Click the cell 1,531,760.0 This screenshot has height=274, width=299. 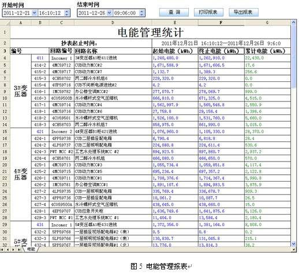point(221,118)
